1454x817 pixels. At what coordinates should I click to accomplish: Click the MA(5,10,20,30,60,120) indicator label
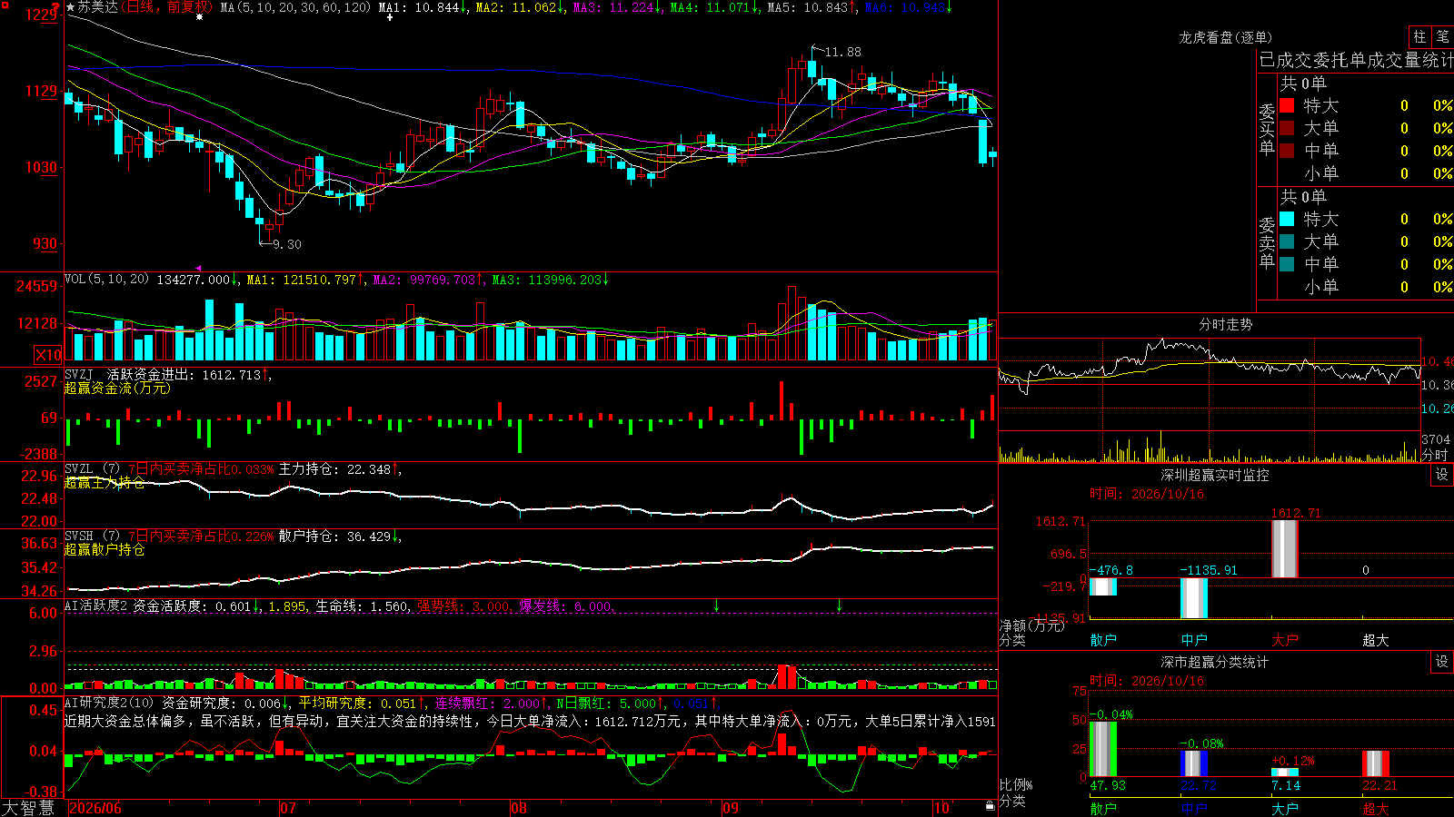point(296,7)
